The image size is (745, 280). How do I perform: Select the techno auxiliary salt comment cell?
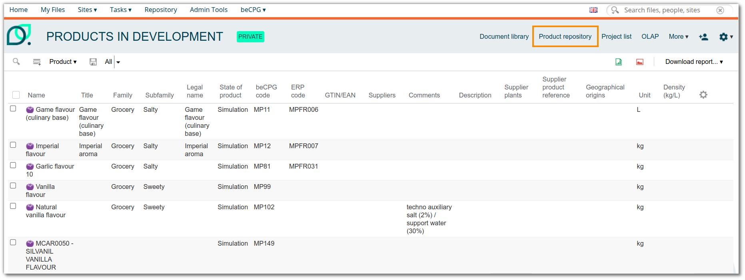[429, 219]
